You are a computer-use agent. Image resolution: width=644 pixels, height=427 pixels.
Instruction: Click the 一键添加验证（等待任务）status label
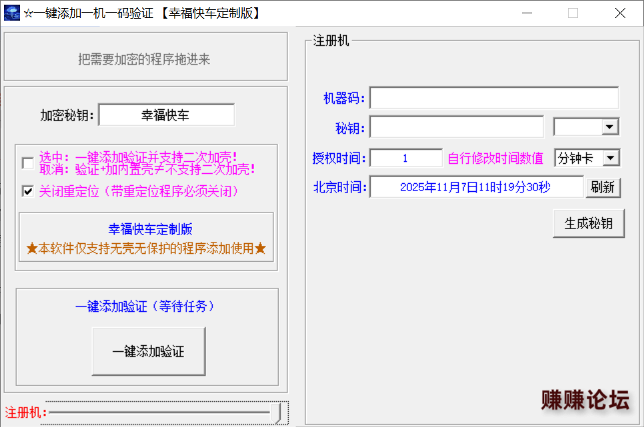145,306
